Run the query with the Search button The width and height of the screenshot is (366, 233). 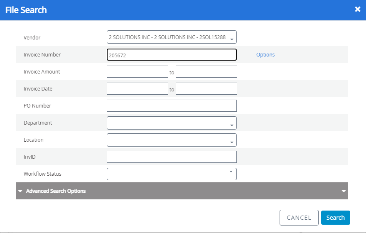[x=335, y=218]
